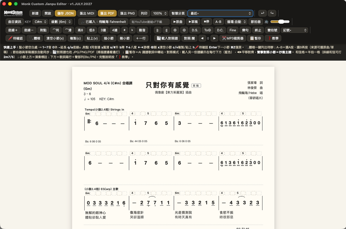Insert the repeat-start barline symbol

158,30
